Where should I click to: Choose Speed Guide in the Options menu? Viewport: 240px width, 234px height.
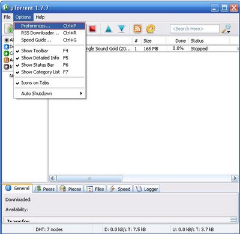click(50, 40)
